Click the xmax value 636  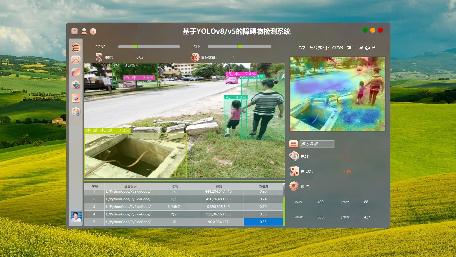[321, 217]
